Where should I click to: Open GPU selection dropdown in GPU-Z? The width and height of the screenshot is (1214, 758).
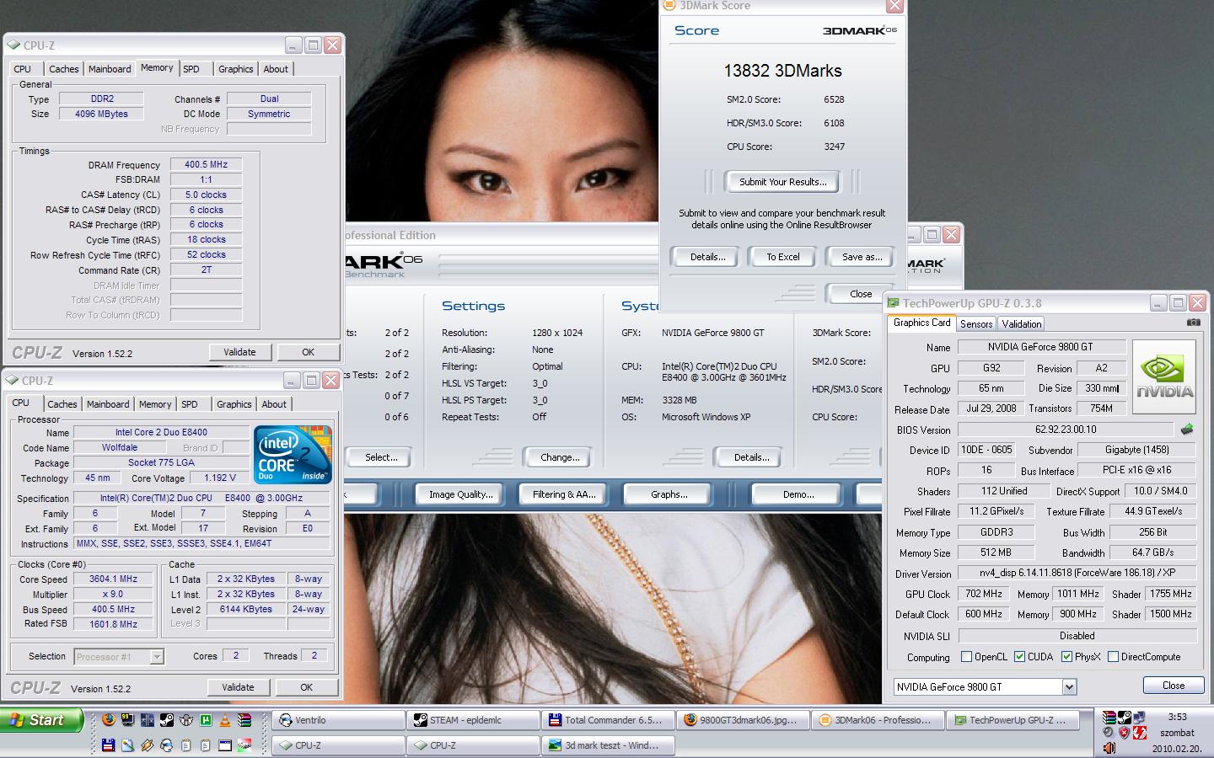(1069, 687)
